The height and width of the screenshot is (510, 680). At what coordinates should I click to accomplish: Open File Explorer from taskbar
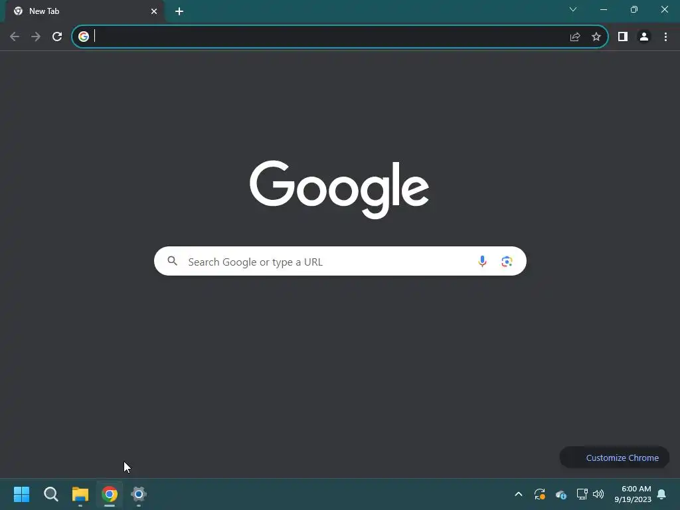pyautogui.click(x=80, y=494)
